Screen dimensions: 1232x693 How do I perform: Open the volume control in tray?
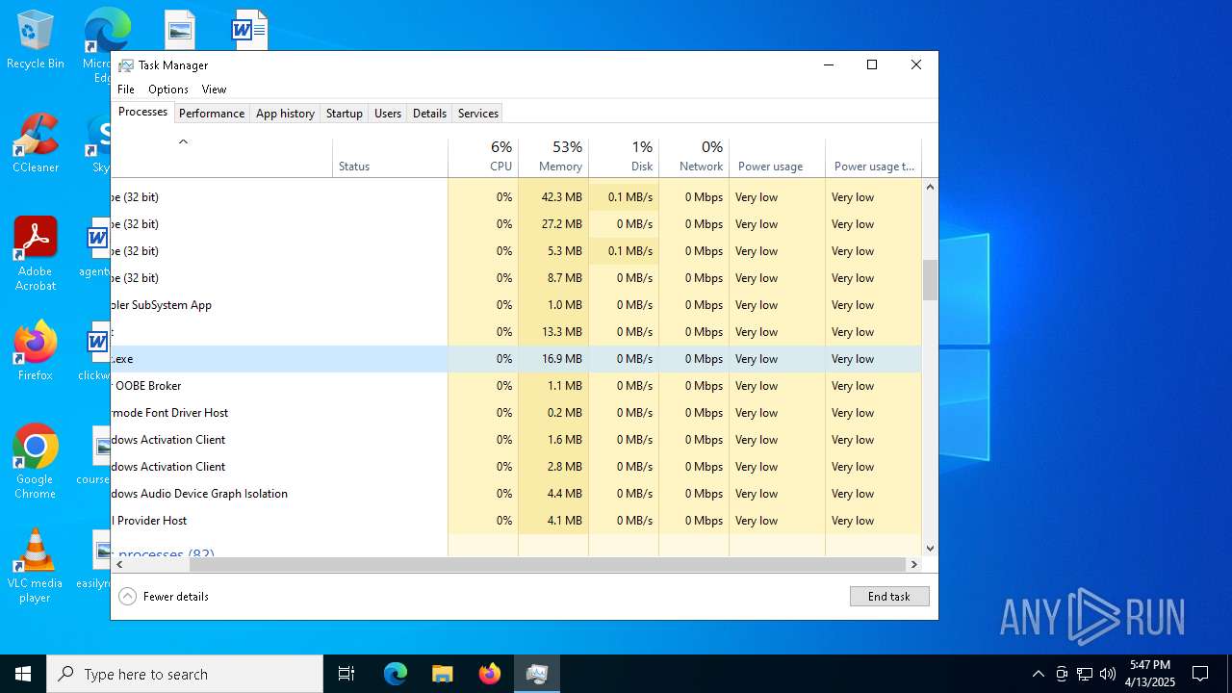point(1108,674)
